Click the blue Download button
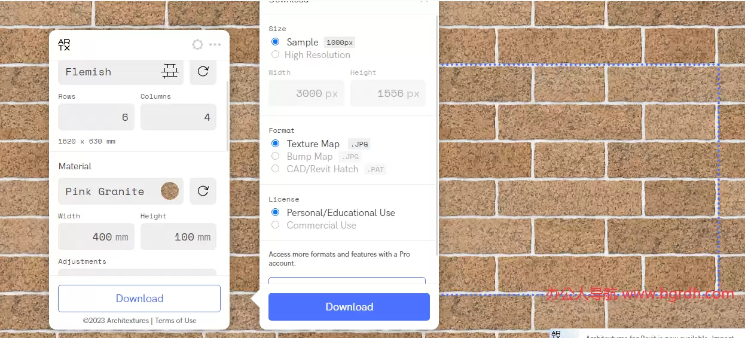The image size is (745, 338). tap(349, 307)
